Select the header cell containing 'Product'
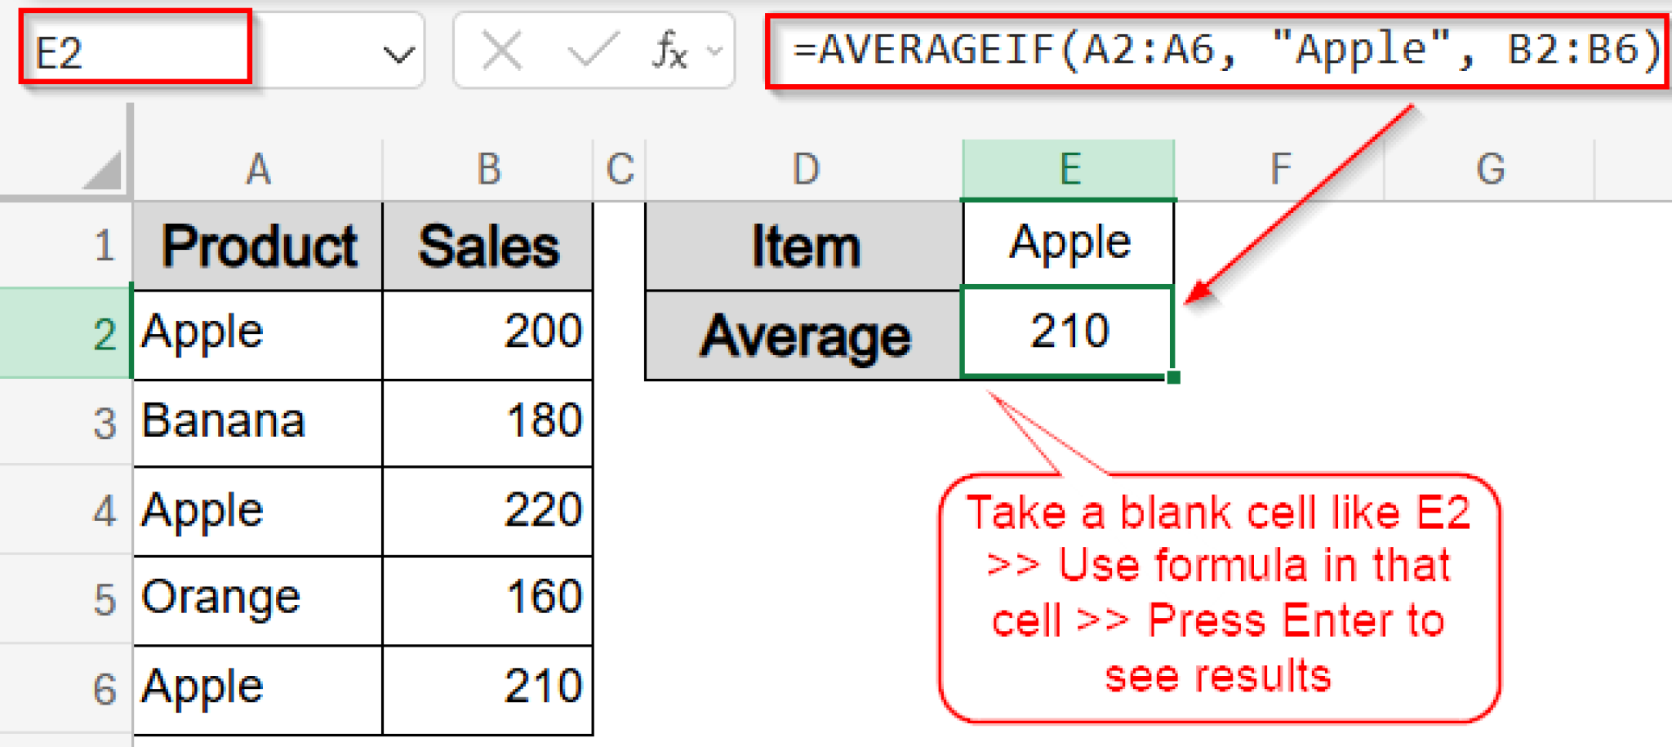Image resolution: width=1672 pixels, height=747 pixels. [258, 245]
